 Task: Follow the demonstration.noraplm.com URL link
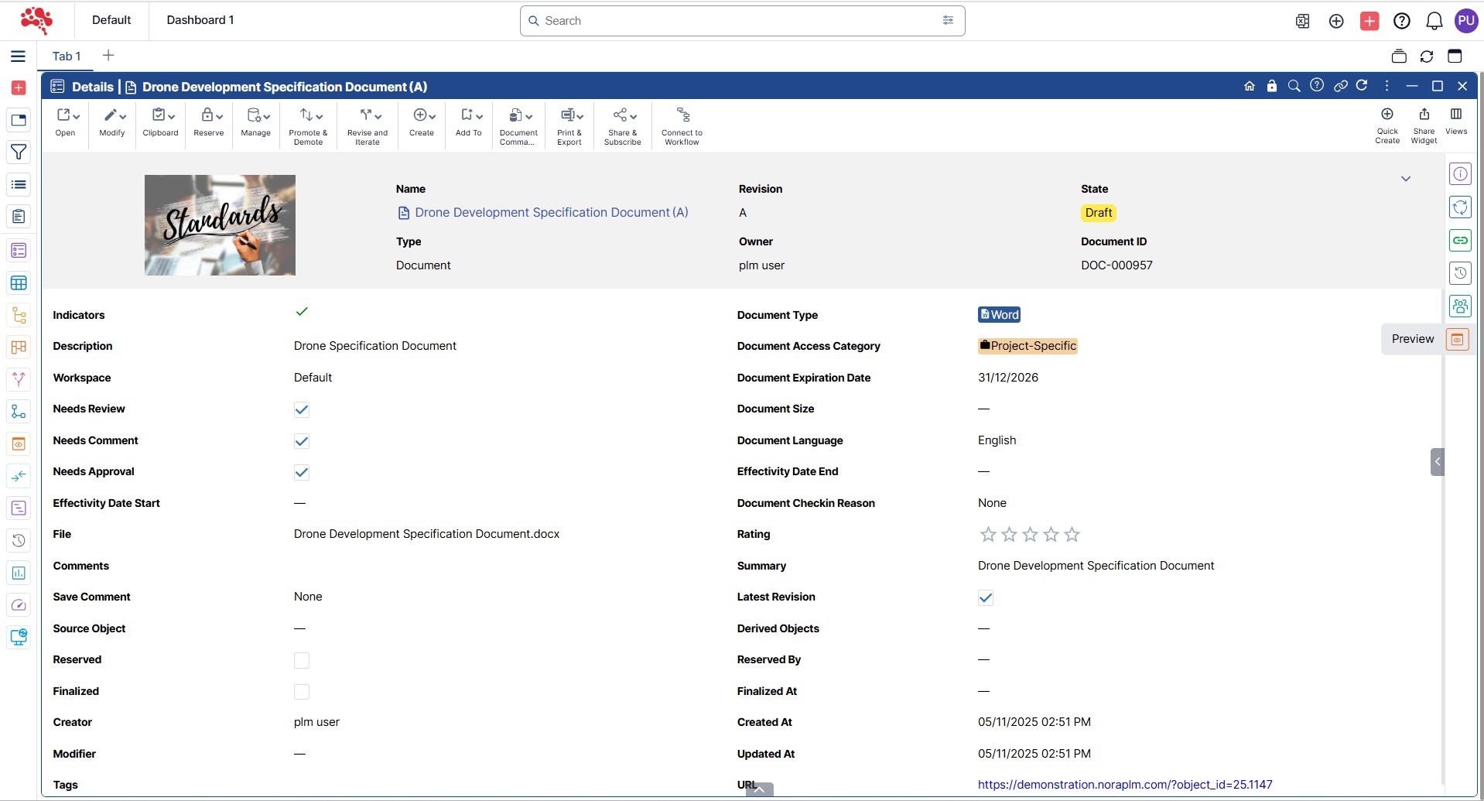click(x=1124, y=785)
